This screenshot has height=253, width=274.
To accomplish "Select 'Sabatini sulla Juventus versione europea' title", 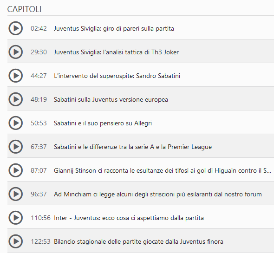I will (111, 99).
